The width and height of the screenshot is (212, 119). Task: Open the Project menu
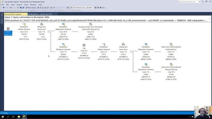(19, 5)
